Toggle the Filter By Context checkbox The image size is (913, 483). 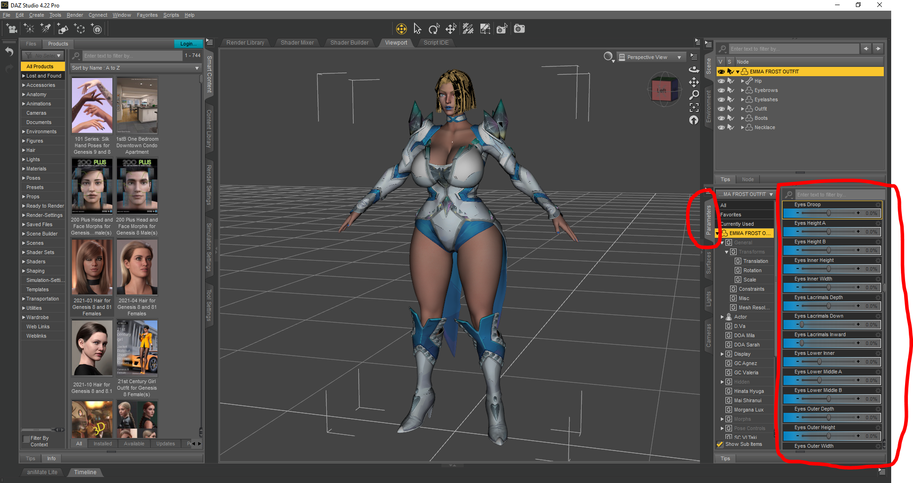pyautogui.click(x=26, y=439)
